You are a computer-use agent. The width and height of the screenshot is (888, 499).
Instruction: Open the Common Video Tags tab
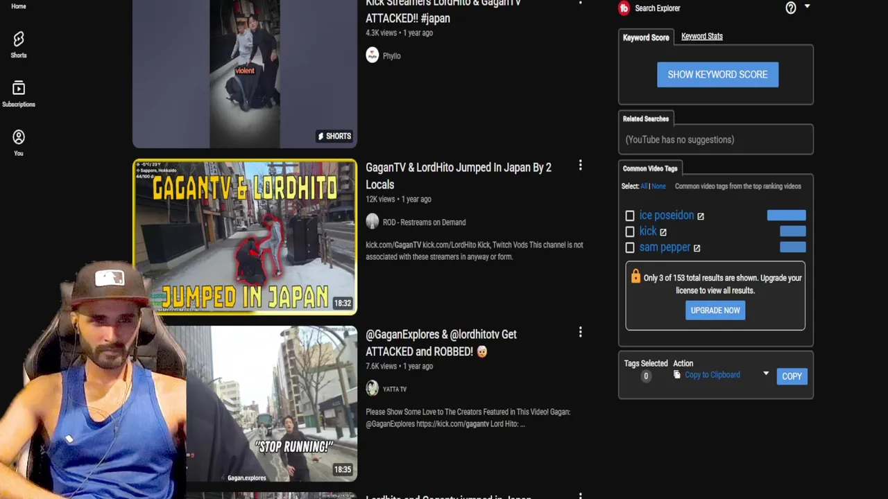coord(650,168)
